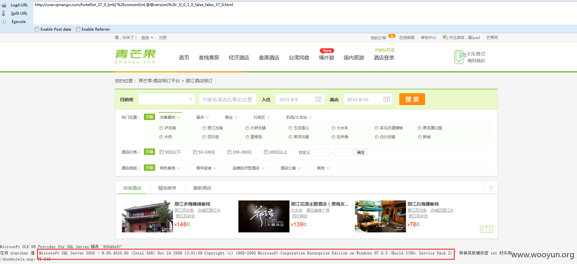Open the 目的地 destination dropdown

(x=167, y=99)
